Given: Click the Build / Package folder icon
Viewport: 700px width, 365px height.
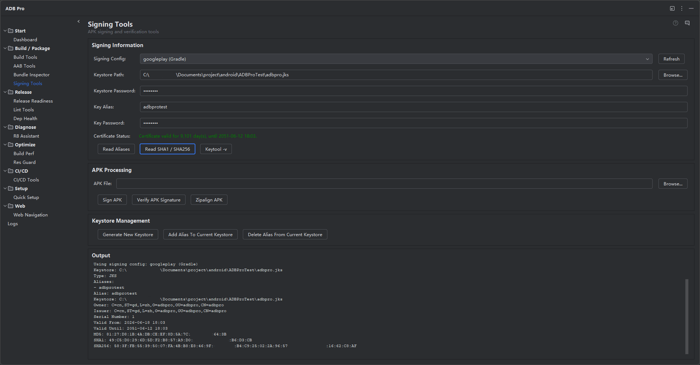Looking at the screenshot, I should 11,48.
